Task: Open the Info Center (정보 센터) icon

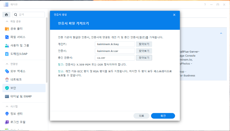Action: [7, 113]
